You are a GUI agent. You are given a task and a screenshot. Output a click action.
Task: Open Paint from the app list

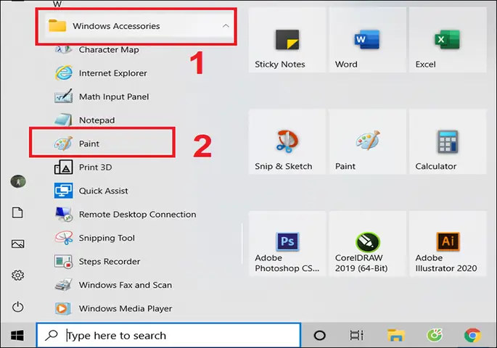click(89, 144)
